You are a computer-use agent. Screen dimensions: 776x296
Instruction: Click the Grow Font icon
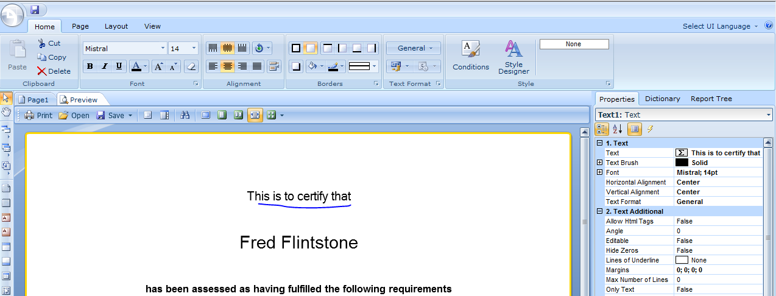(x=158, y=66)
